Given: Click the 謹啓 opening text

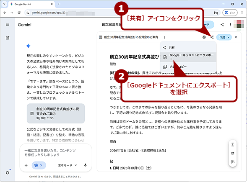Looking at the screenshot, I should [113, 64].
